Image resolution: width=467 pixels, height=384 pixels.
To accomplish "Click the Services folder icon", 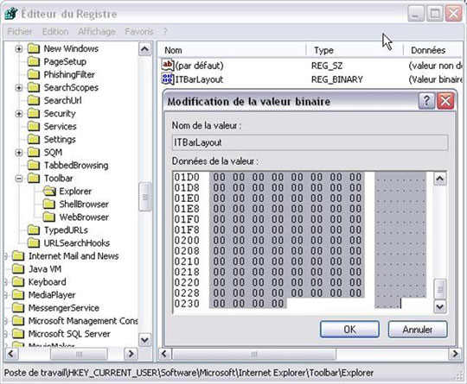I will [x=34, y=126].
